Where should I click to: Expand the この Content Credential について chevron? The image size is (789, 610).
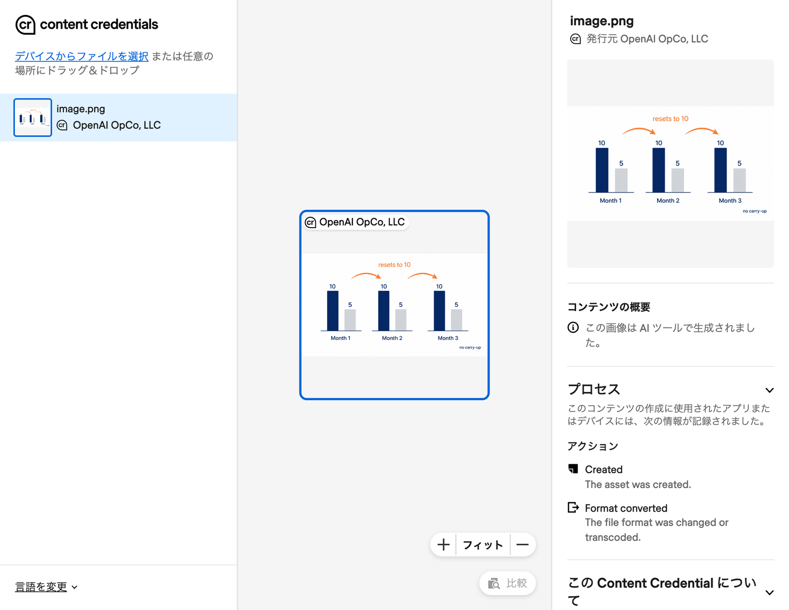(x=769, y=592)
